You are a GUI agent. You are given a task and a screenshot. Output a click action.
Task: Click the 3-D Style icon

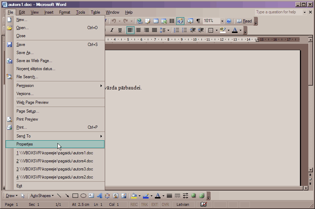(x=202, y=196)
